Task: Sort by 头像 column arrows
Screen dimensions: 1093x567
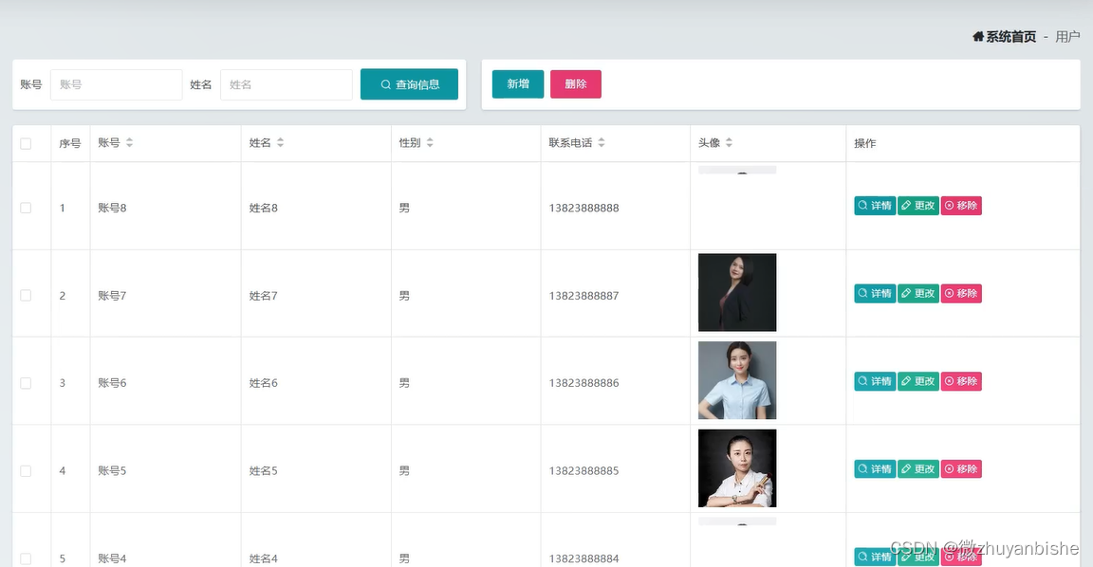Action: pos(729,143)
